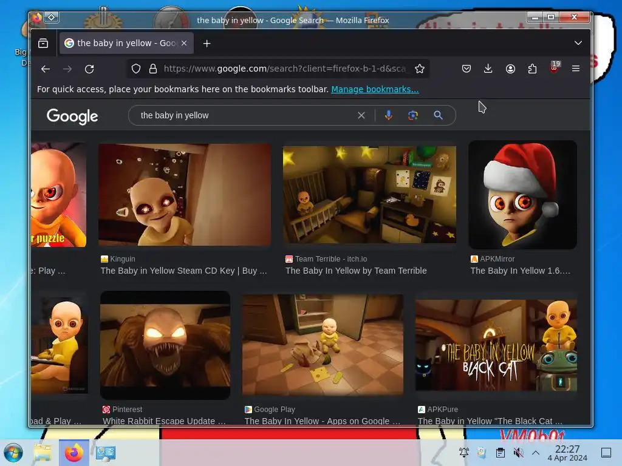Screen dimensions: 622x466
Task: Open the Firefox hamburger application menu
Action: pyautogui.click(x=576, y=69)
